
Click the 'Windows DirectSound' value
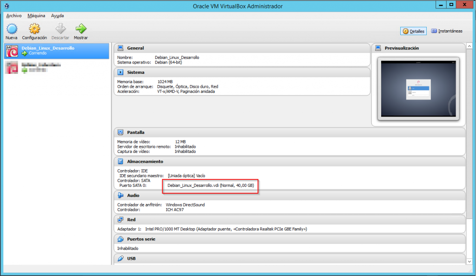185,205
